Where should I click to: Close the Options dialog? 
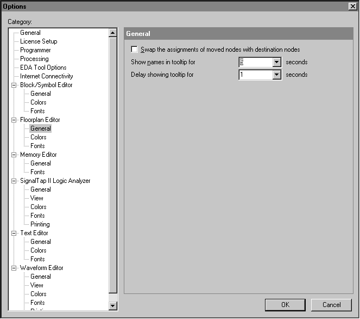352,6
